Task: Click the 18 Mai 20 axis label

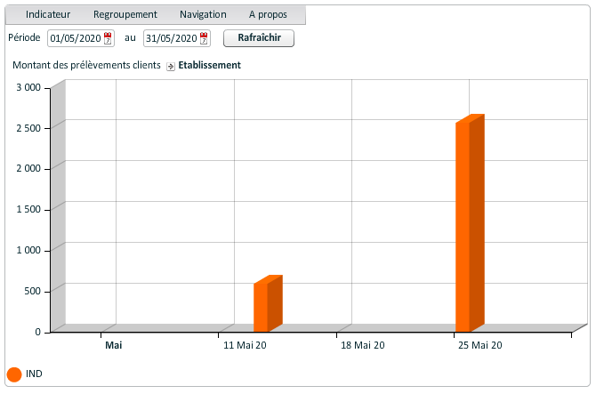Action: pos(363,345)
